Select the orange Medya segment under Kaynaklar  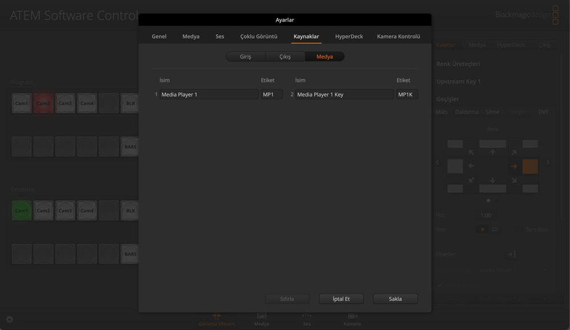pyautogui.click(x=324, y=57)
